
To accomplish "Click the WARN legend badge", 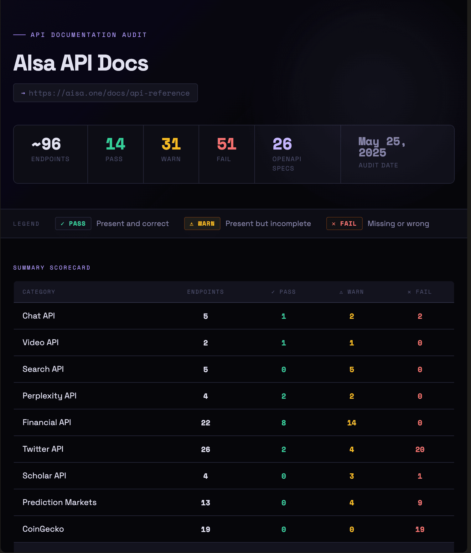I will 202,224.
